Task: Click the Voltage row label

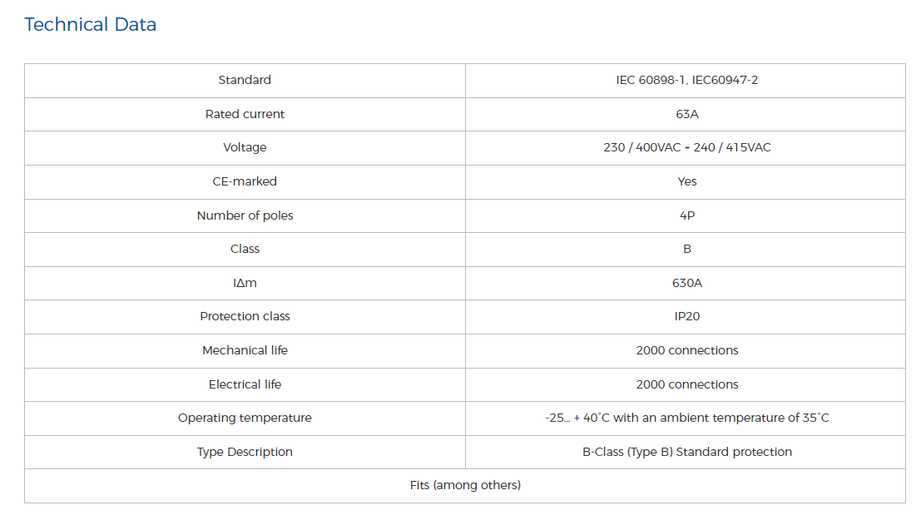Action: click(245, 148)
